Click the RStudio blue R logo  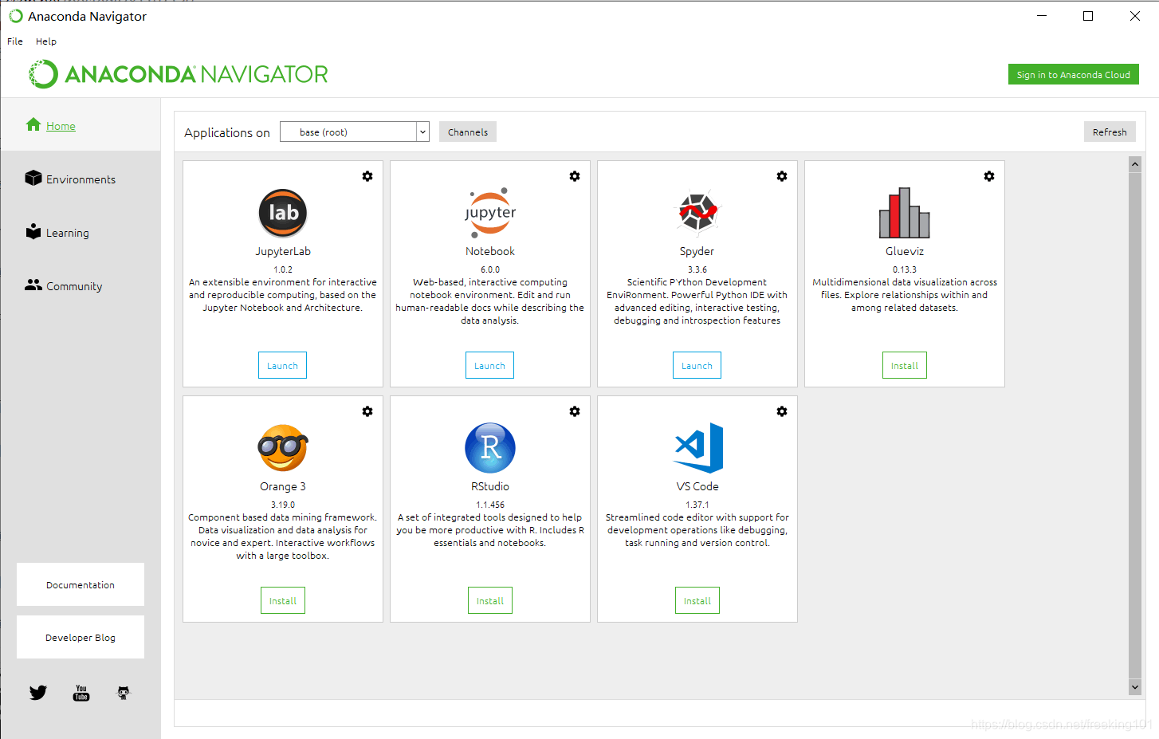pyautogui.click(x=490, y=448)
